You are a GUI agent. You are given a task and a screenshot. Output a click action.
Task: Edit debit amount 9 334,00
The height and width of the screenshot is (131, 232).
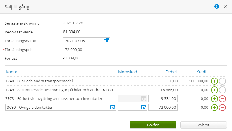click(163, 99)
